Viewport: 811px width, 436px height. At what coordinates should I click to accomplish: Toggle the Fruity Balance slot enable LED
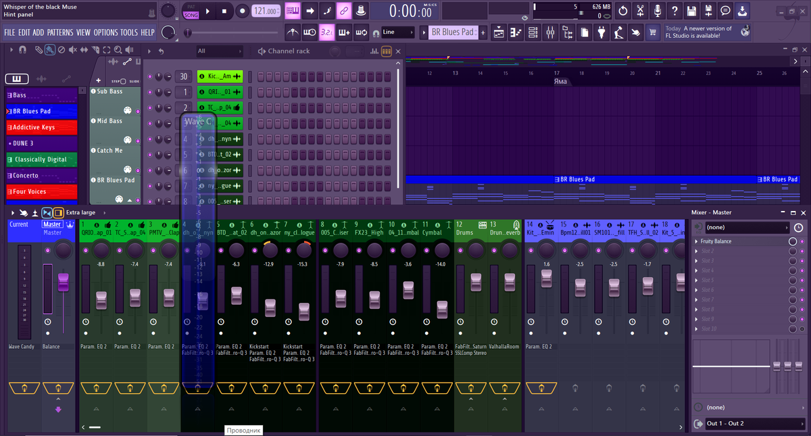click(x=802, y=241)
